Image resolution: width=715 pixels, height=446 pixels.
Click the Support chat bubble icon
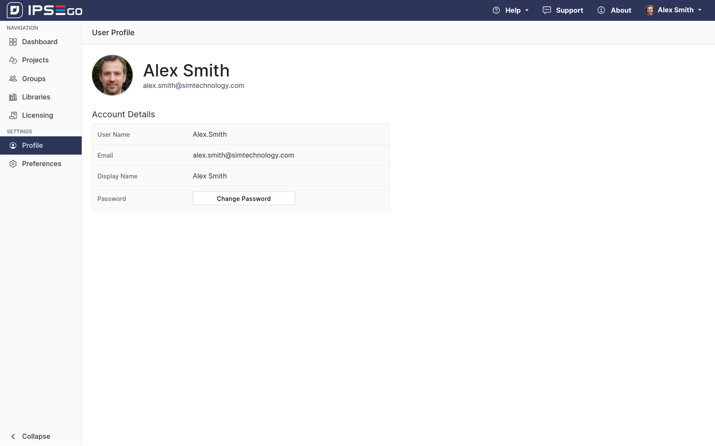547,10
